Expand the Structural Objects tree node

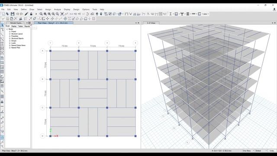10,39
